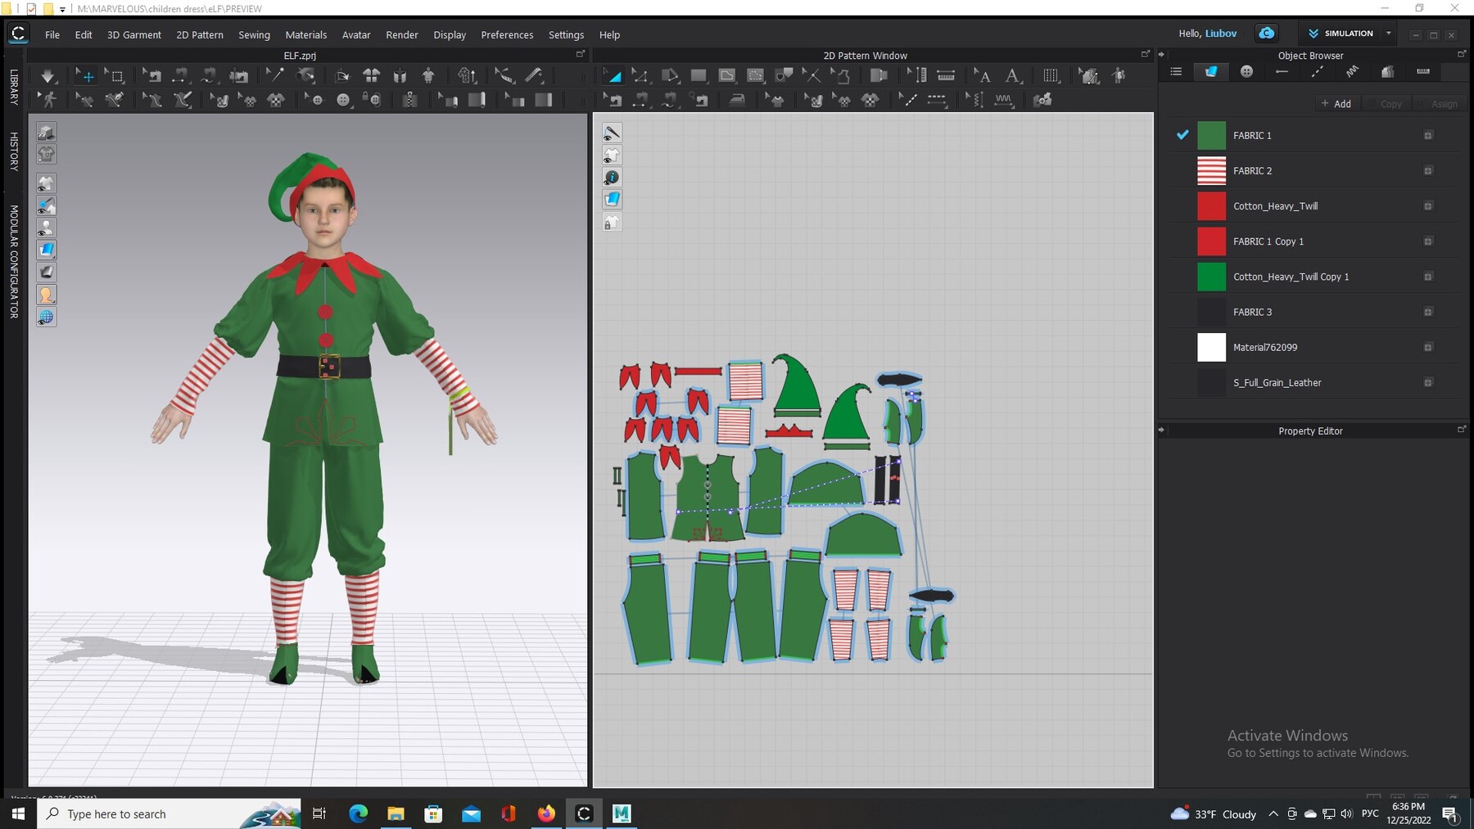The image size is (1474, 829).
Task: Open the Sewing menu
Action: 254,34
